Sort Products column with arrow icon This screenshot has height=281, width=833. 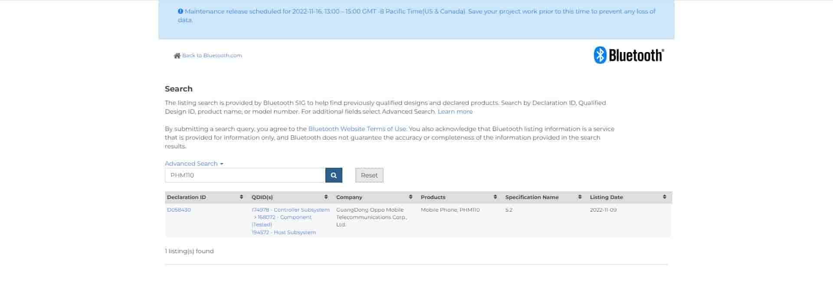[495, 197]
